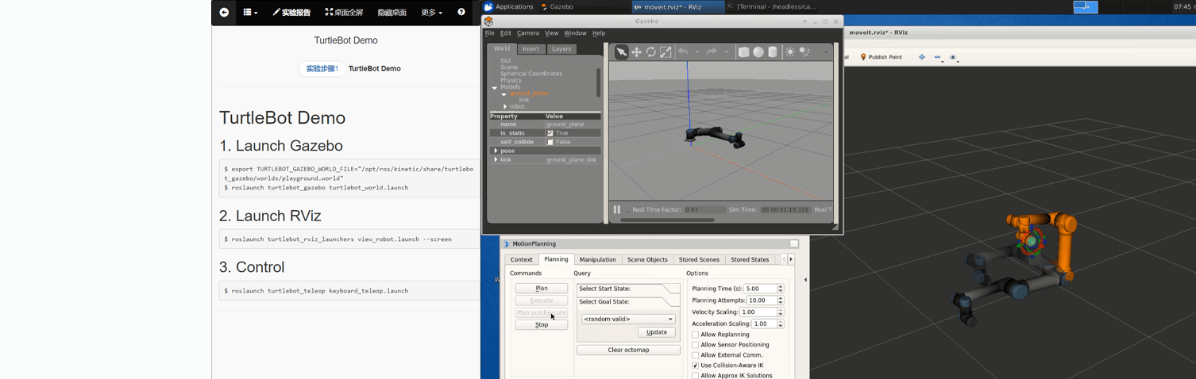Expand the robot model tree node
The image size is (1196, 379).
tap(505, 106)
